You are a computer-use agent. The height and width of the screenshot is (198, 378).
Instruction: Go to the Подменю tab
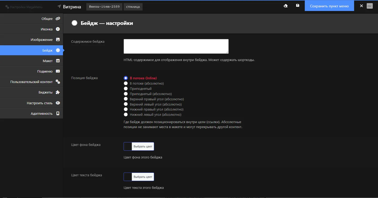coord(31,71)
